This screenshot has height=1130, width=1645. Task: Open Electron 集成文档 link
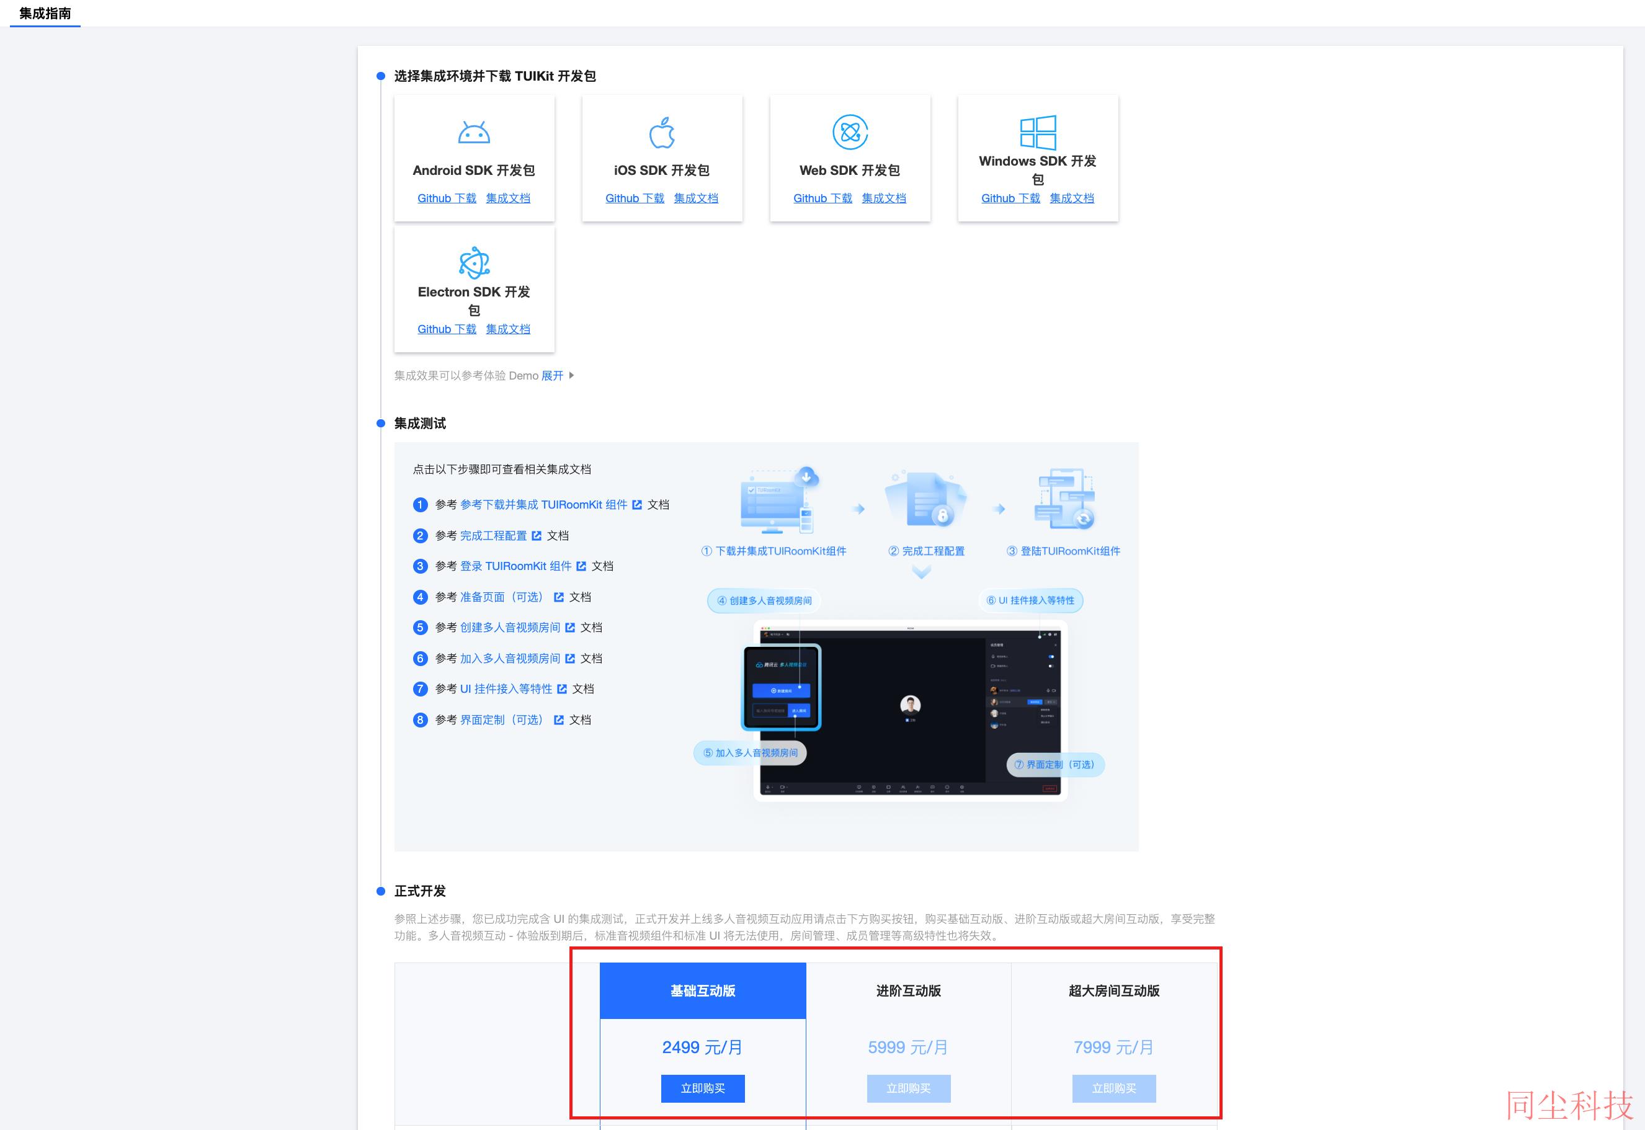(x=508, y=329)
